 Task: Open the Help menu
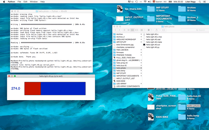point(42,2)
